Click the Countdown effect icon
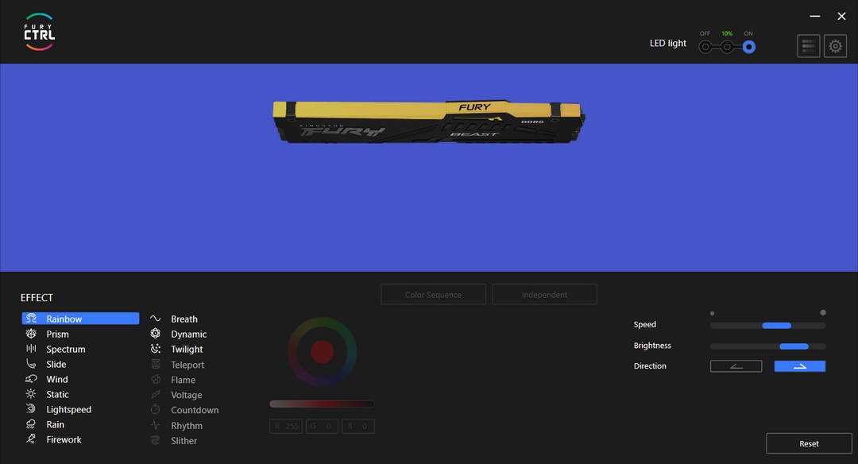858x464 pixels. click(156, 409)
